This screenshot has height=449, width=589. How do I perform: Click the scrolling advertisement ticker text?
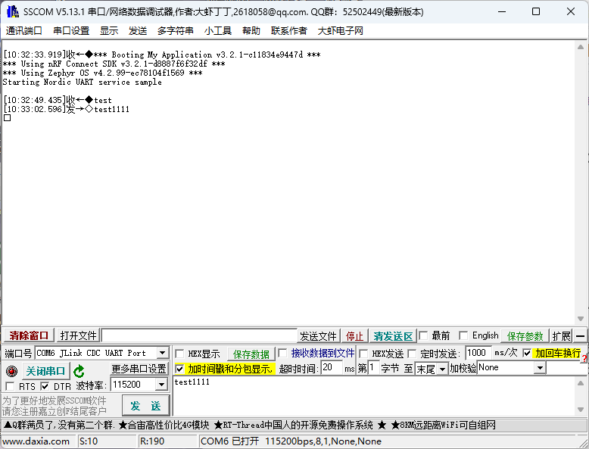coord(249,425)
